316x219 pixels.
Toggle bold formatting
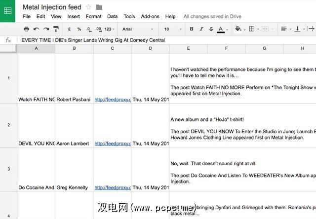(x=192, y=29)
